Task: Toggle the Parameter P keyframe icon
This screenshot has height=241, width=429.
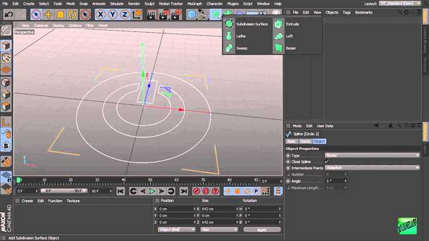Action: [256, 191]
